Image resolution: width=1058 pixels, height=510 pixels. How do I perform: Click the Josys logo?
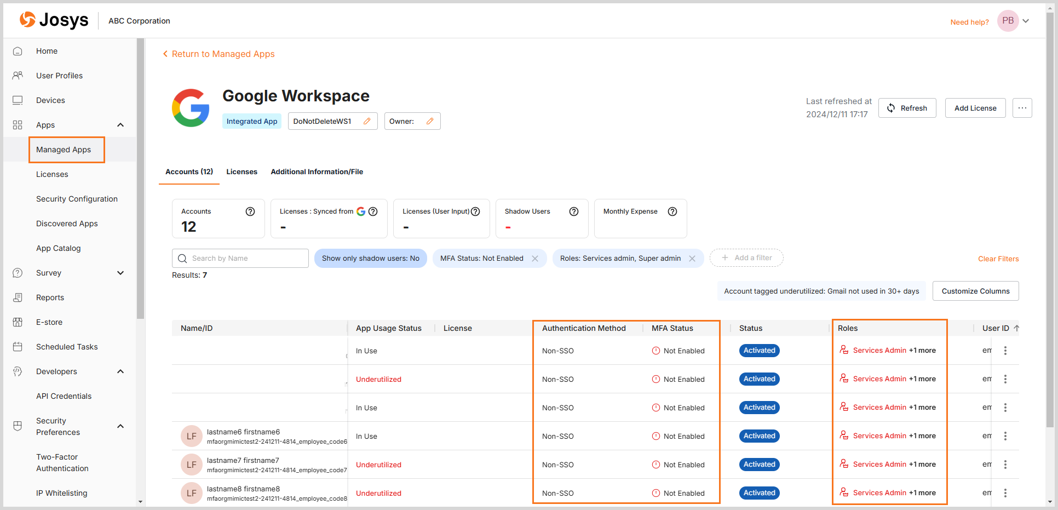coord(54,20)
